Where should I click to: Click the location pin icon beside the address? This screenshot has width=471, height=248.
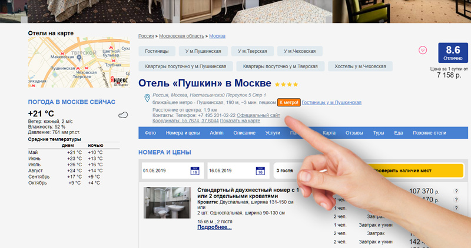147,97
